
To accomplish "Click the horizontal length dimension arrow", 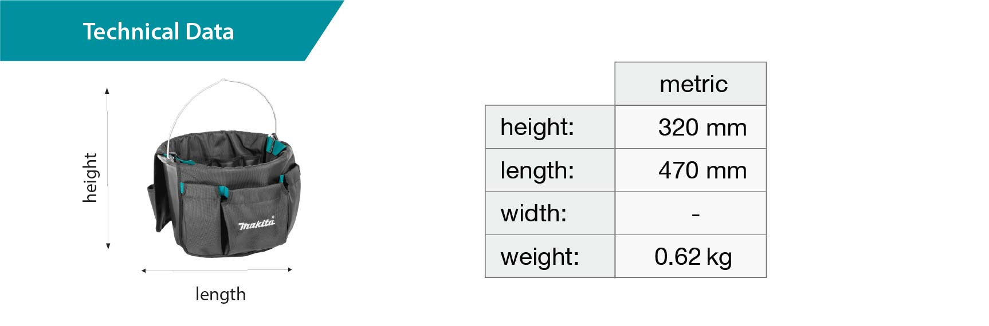I will coord(217,269).
